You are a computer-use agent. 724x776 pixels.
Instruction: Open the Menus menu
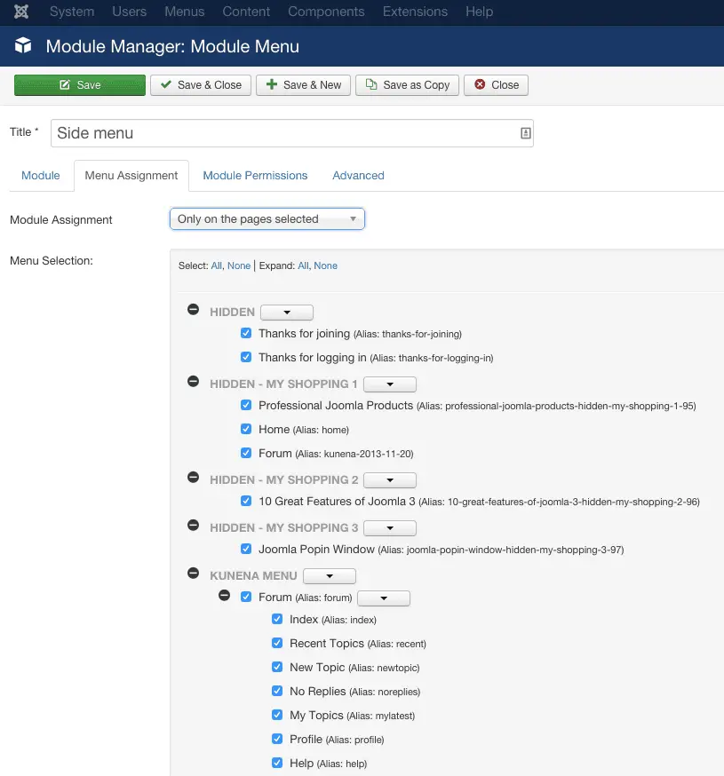pos(184,12)
